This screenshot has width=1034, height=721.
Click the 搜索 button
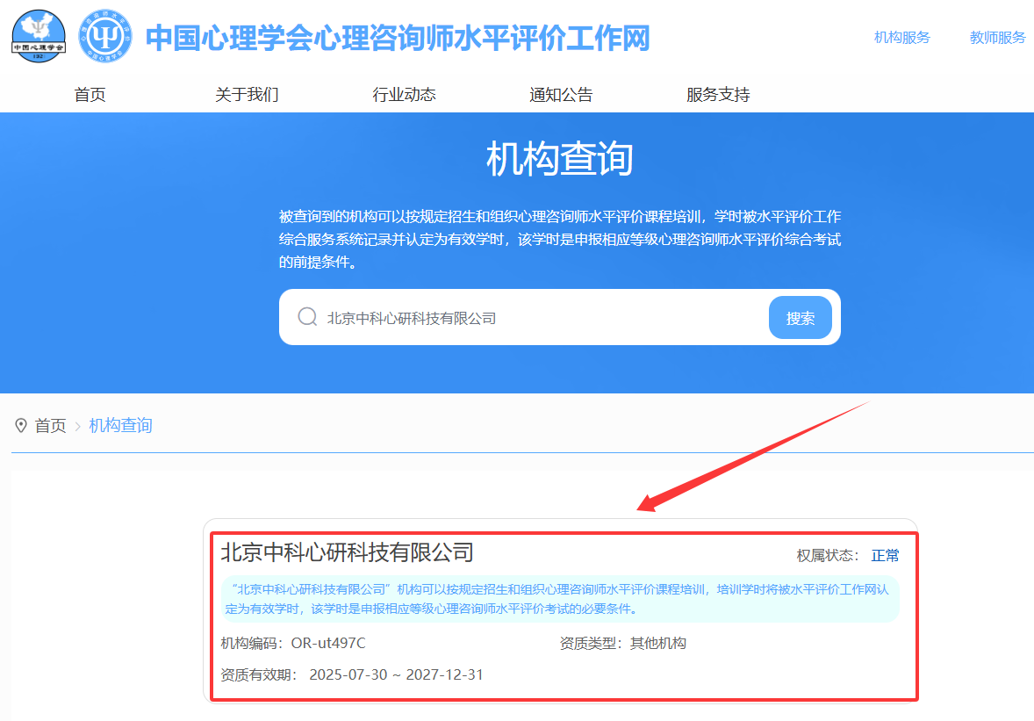tap(800, 318)
